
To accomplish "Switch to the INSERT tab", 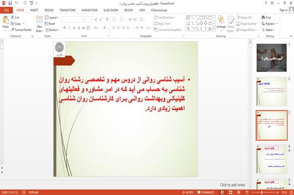I will coord(34,10).
